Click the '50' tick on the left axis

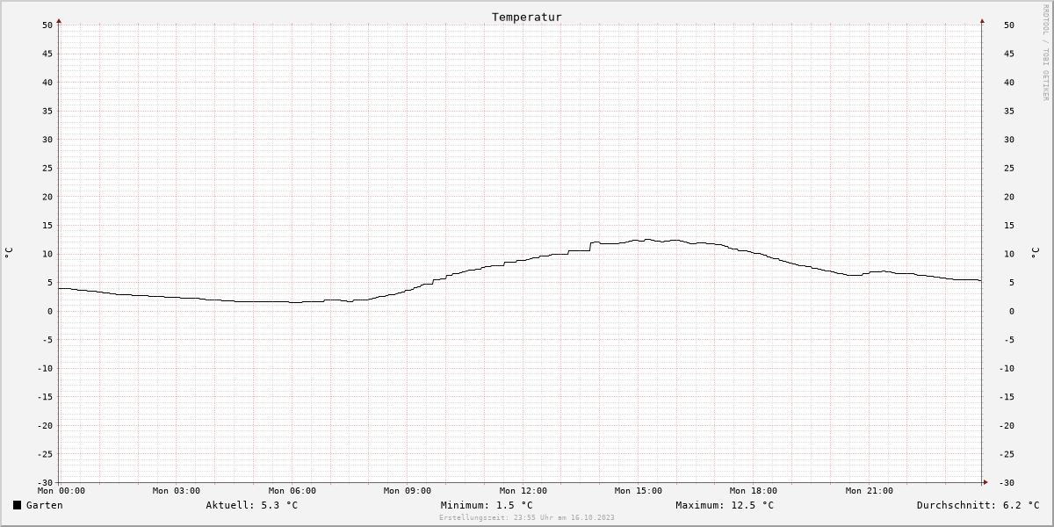click(x=48, y=25)
